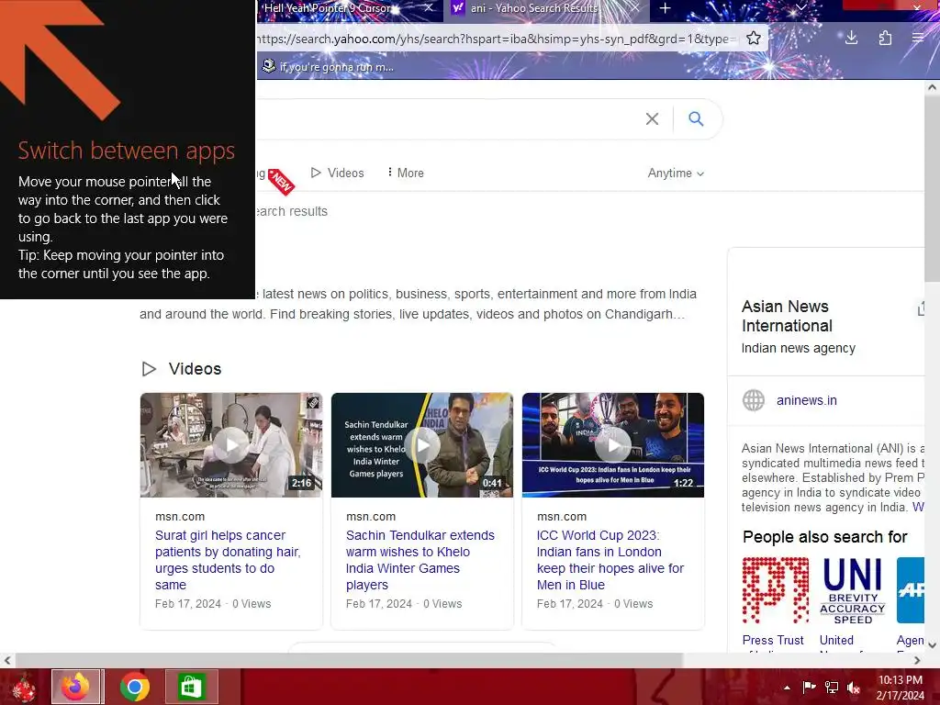Clear the Yahoo search box with X
940x705 pixels.
pyautogui.click(x=653, y=118)
